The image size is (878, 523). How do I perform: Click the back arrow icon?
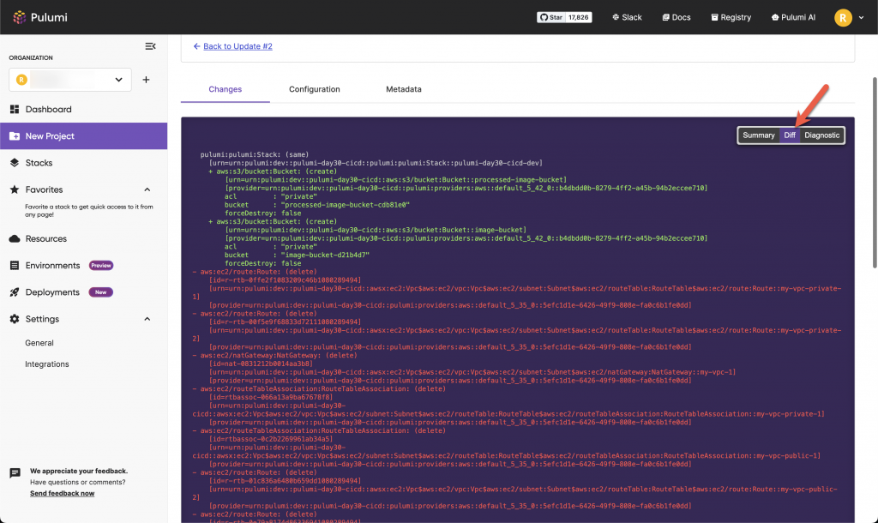coord(196,46)
